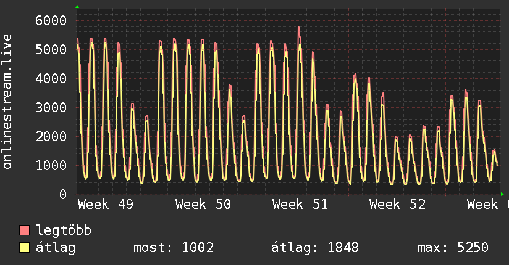Click the 'max: 5250' statistic

(453, 248)
